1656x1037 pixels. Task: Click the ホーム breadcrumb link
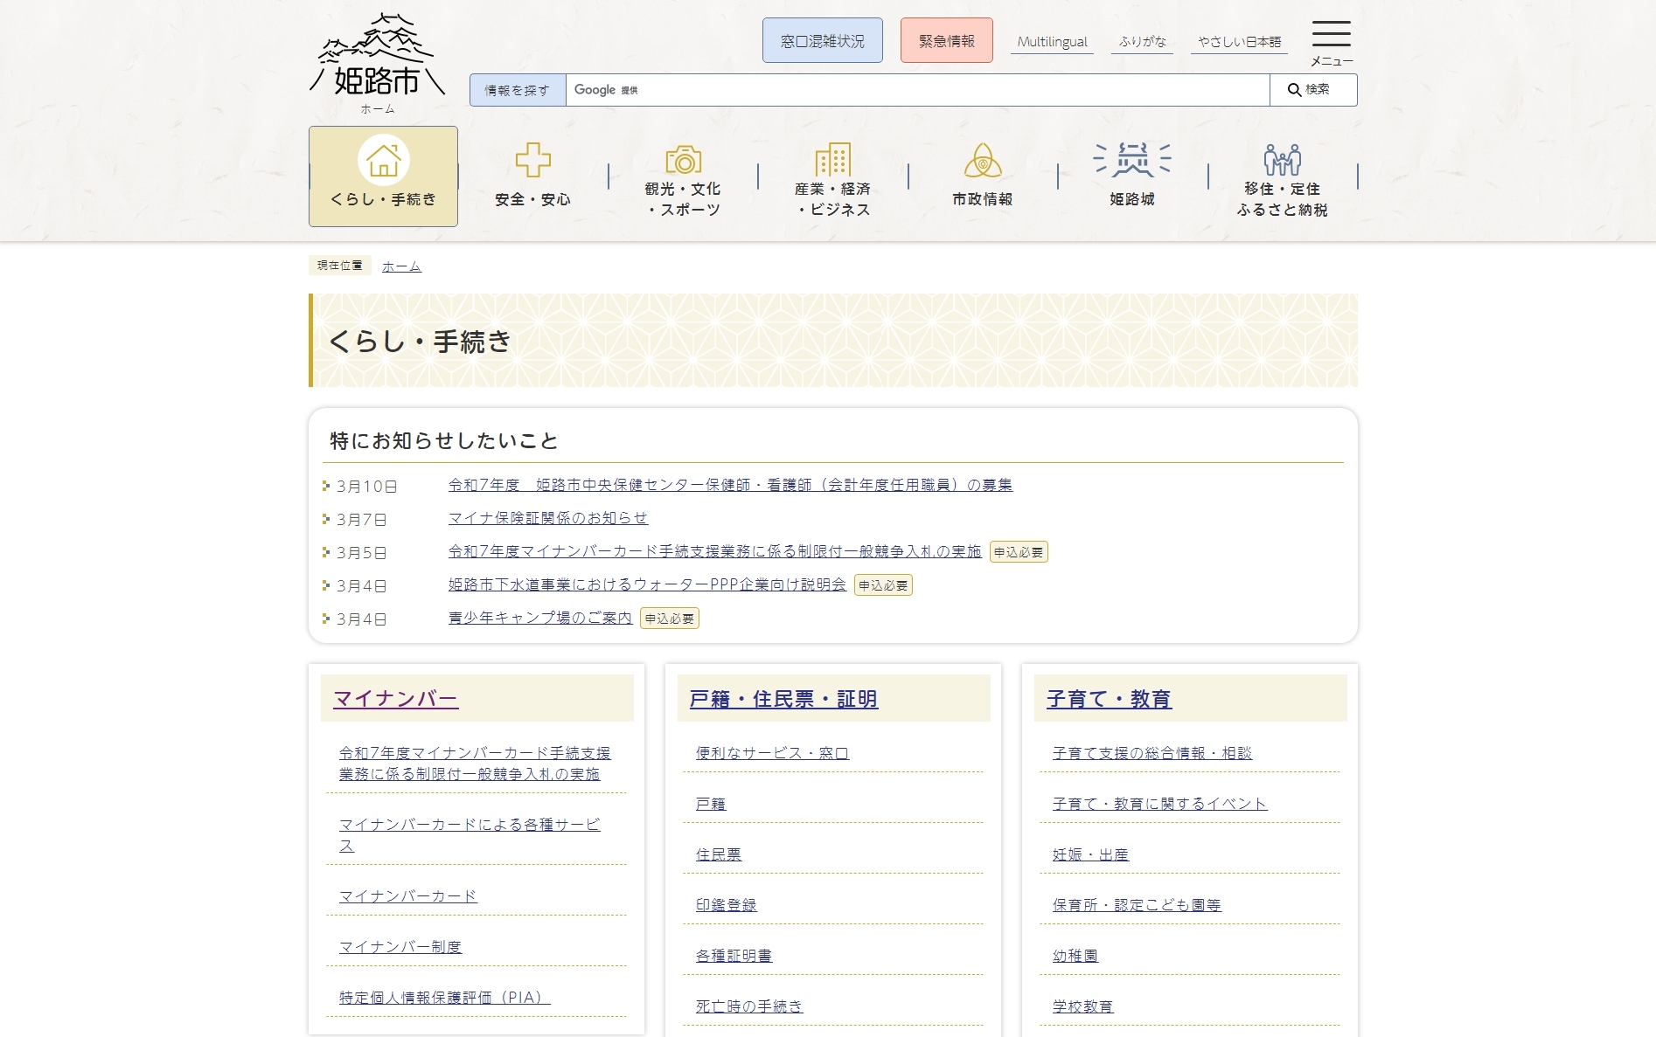point(400,266)
